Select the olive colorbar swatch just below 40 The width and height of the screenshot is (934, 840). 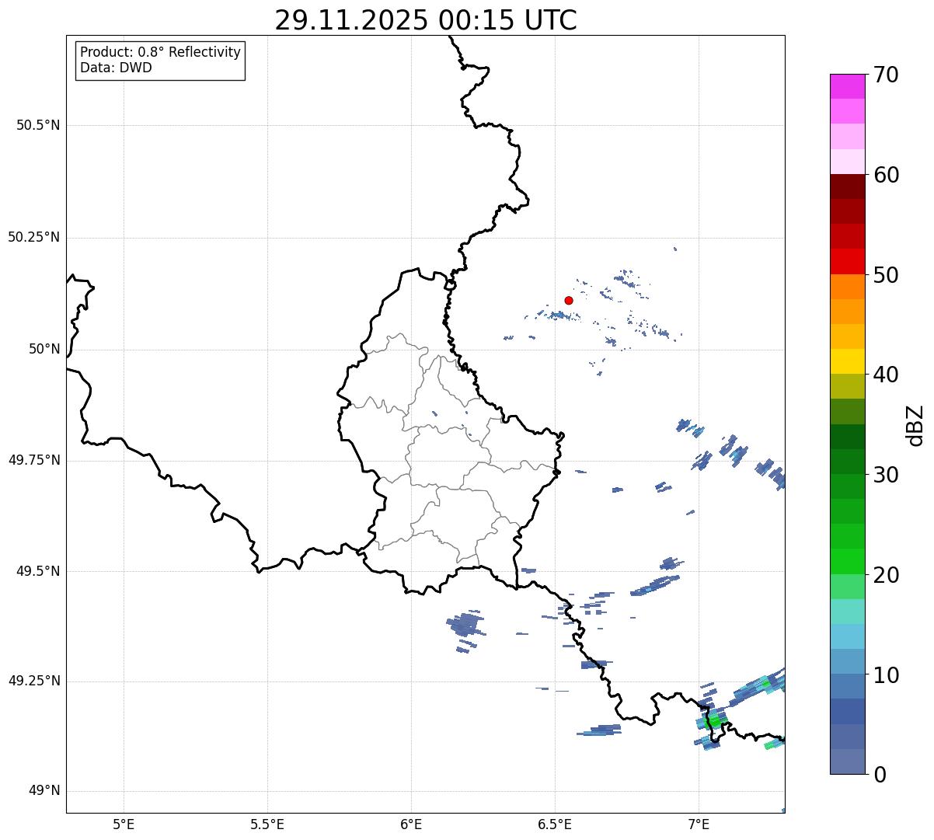[848, 386]
